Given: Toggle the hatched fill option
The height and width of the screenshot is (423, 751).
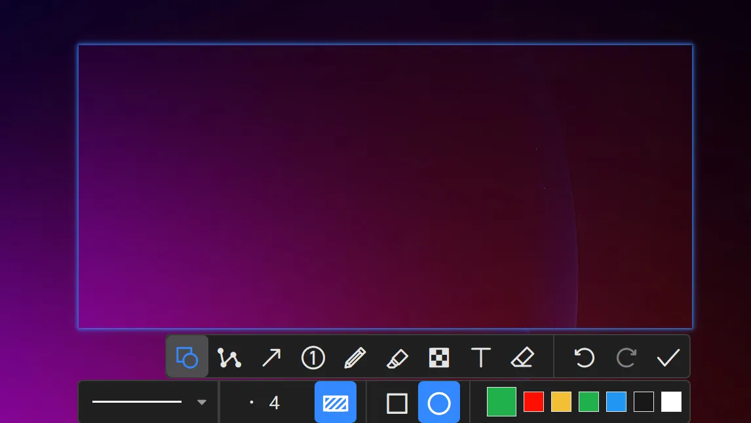Looking at the screenshot, I should tap(336, 403).
